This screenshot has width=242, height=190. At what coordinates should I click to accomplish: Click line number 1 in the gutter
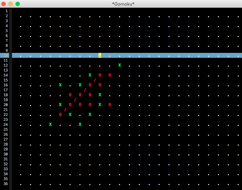[x=7, y=11]
